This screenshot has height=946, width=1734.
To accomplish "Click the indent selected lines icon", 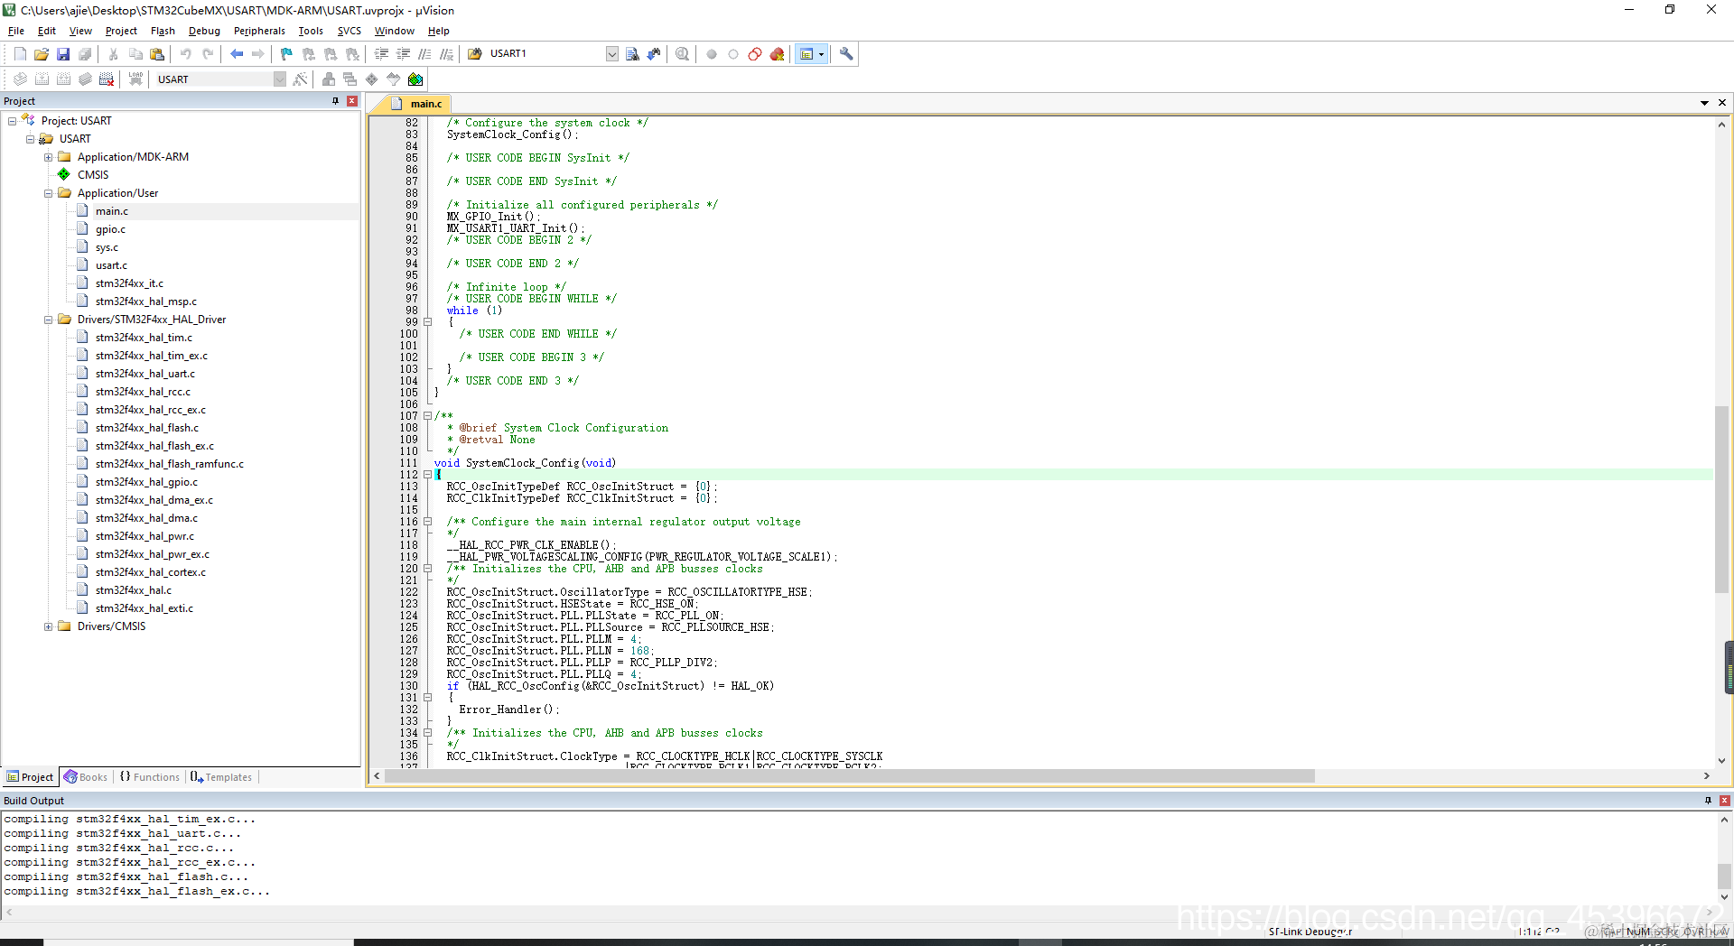I will point(382,54).
